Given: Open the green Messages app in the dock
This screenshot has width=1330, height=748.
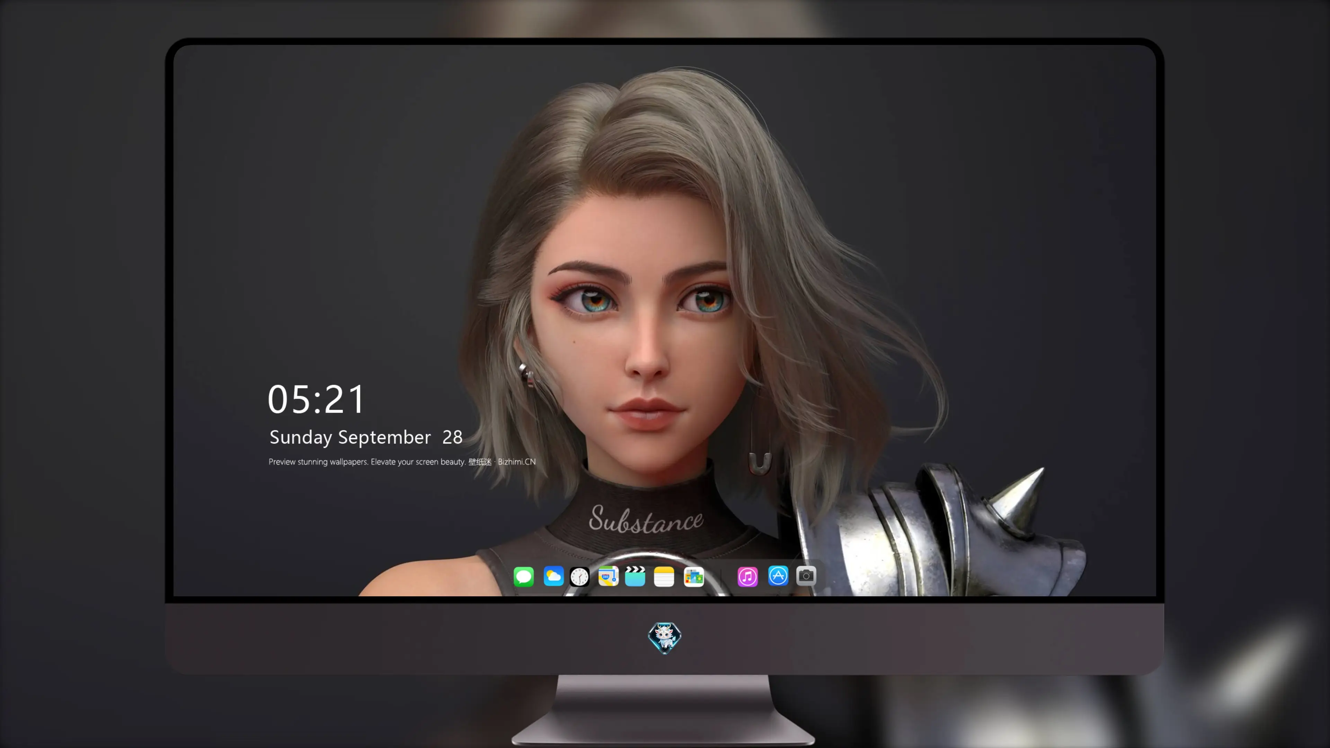Looking at the screenshot, I should point(524,576).
